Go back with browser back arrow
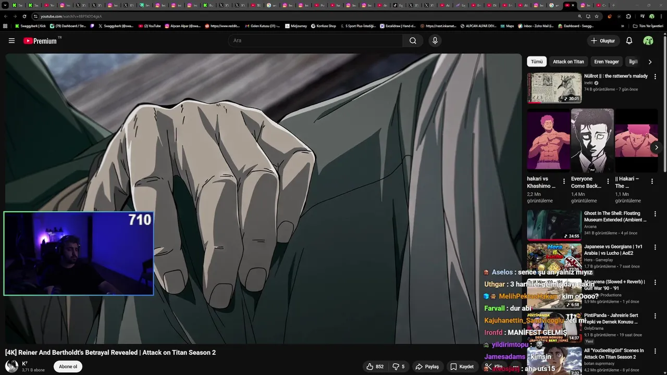The width and height of the screenshot is (667, 375). pos(5,16)
